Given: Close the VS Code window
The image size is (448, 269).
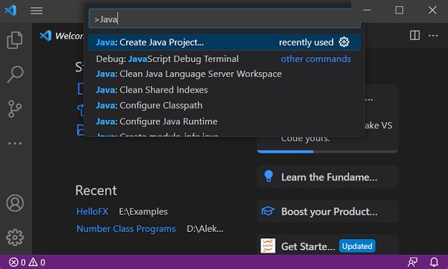Looking at the screenshot, I should coord(432,10).
